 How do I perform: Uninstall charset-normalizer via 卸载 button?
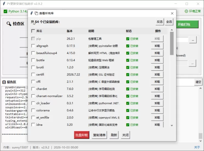[157, 96]
